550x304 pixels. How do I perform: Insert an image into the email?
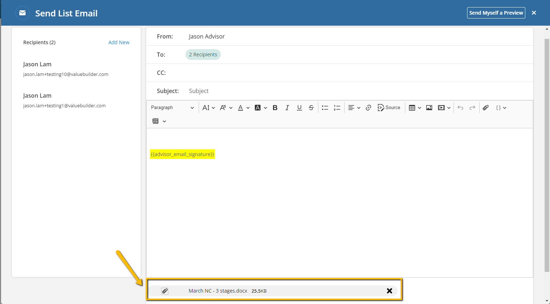pos(429,108)
